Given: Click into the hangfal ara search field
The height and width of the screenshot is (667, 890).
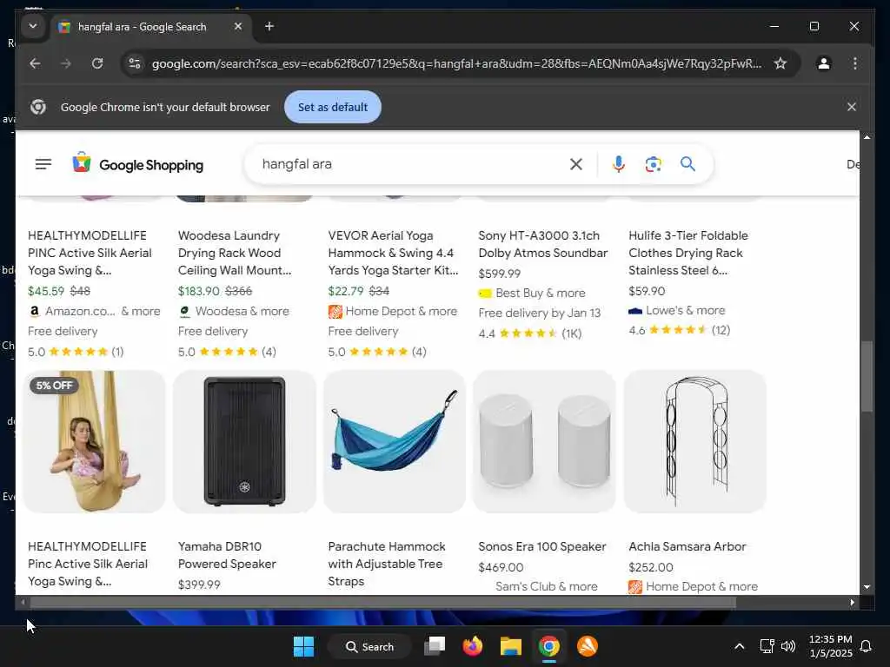Looking at the screenshot, I should pos(408,164).
